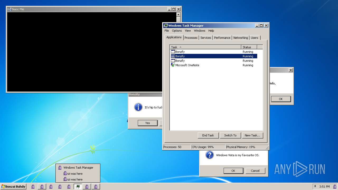Image resolution: width=338 pixels, height=190 pixels.
Task: Click Cancel in the Windows Vista dialog
Action: click(x=255, y=171)
